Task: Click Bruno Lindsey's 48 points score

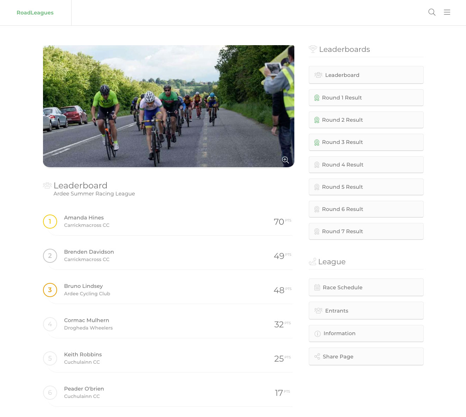Action: click(282, 290)
